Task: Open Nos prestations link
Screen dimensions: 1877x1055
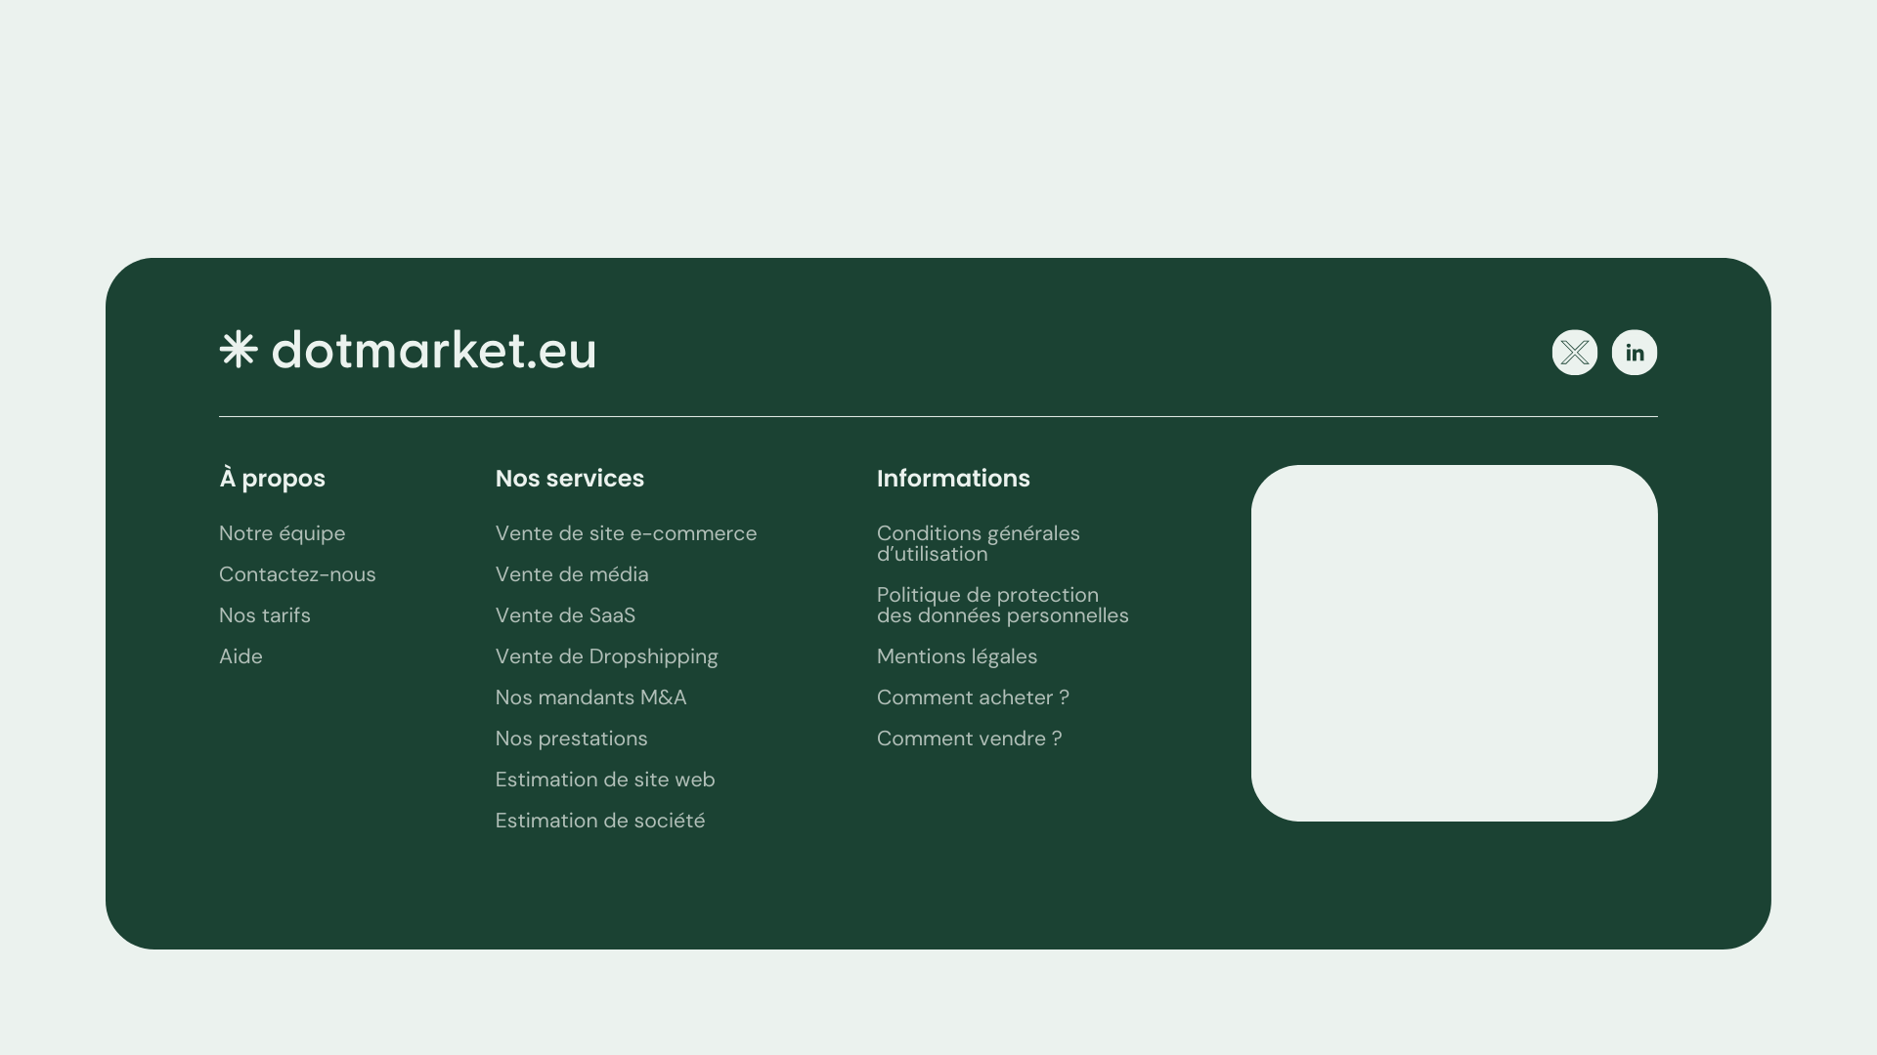Action: click(571, 738)
